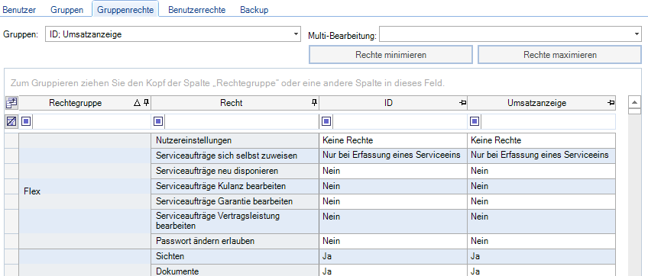
Task: Expand the Gruppen dropdown
Action: coord(296,34)
